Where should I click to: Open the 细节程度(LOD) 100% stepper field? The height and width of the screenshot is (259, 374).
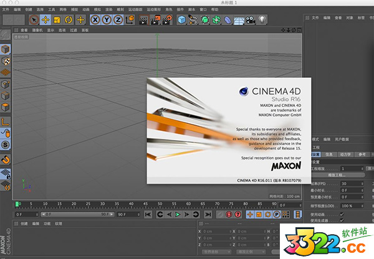click(x=363, y=205)
